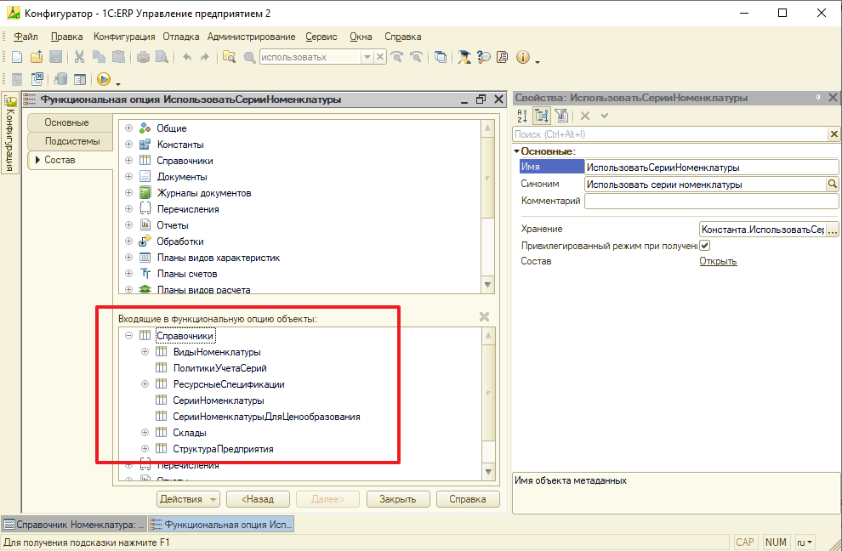Viewport: 842px width, 551px height.
Task: Sort properties alphabetically with A-Z icon
Action: pos(522,116)
